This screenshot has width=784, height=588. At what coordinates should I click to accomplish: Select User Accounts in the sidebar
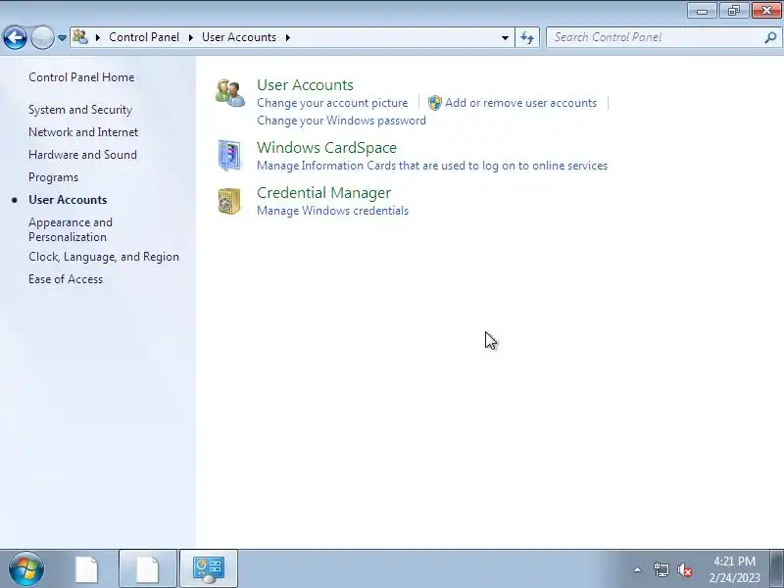68,200
